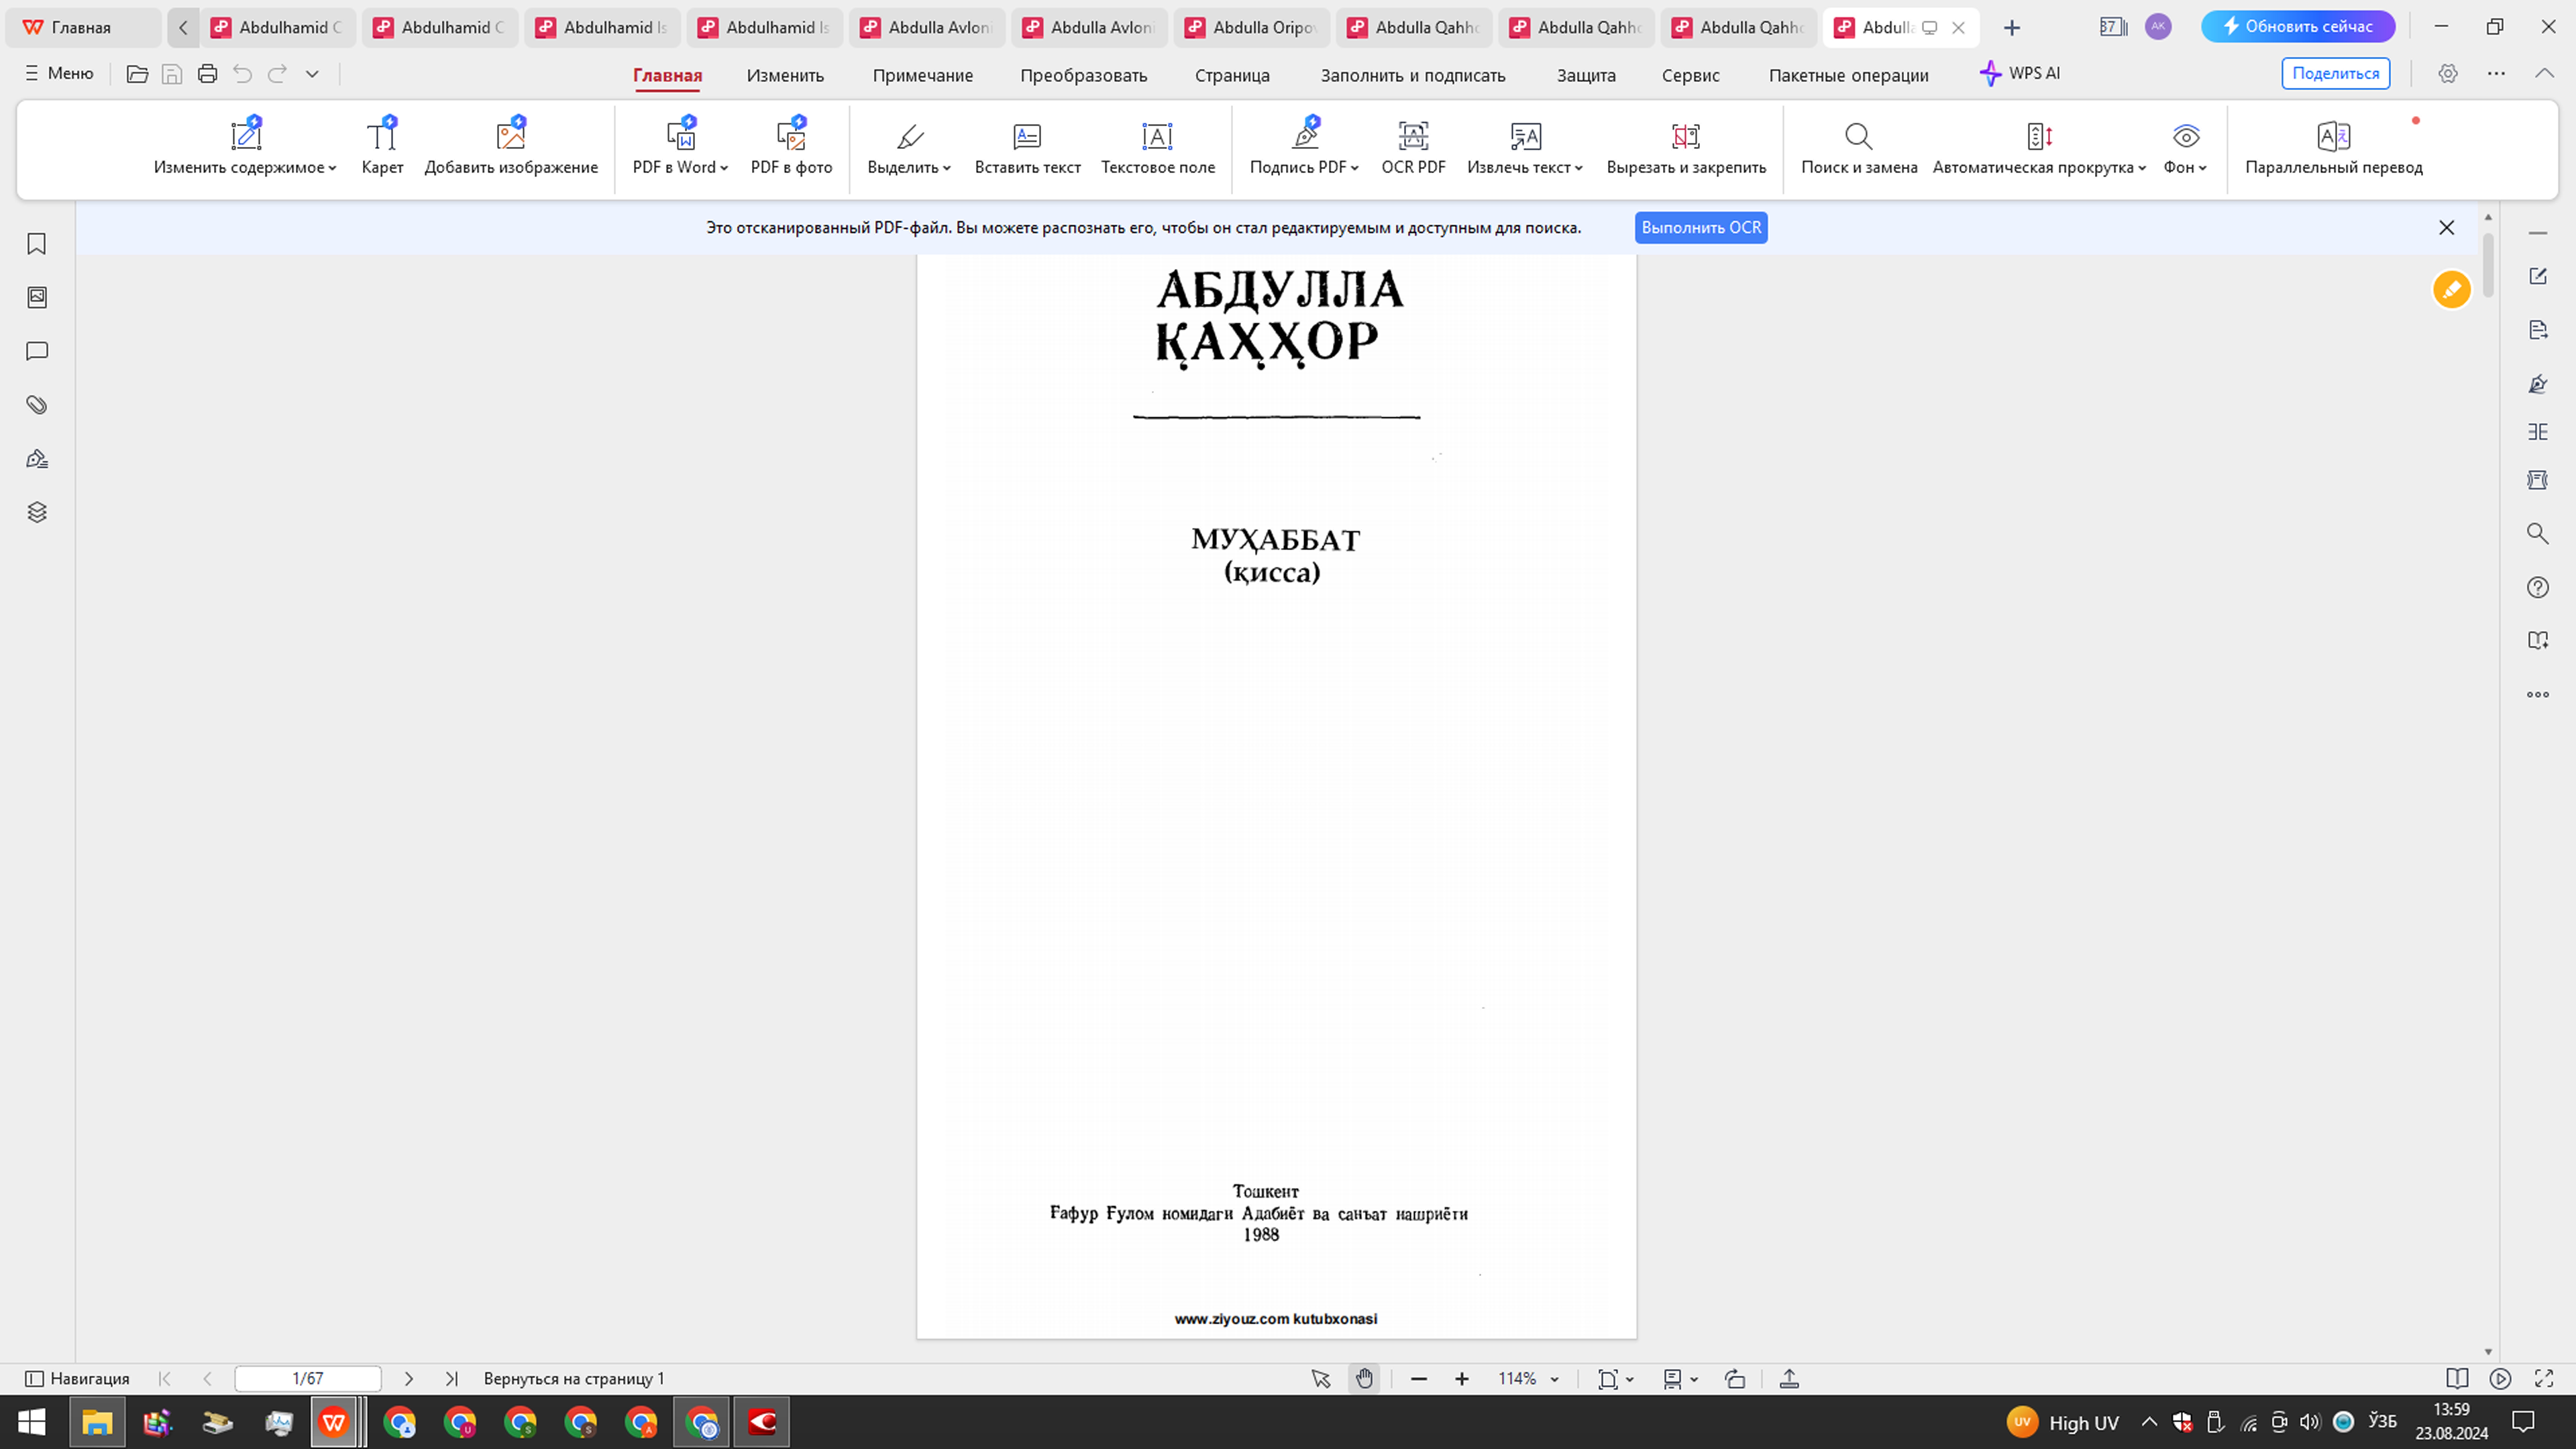Screen dimensions: 2576x1449
Task: Click the Share (Поделиться) button
Action: (2335, 74)
